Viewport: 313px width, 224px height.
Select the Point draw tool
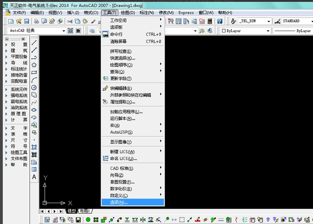34,140
